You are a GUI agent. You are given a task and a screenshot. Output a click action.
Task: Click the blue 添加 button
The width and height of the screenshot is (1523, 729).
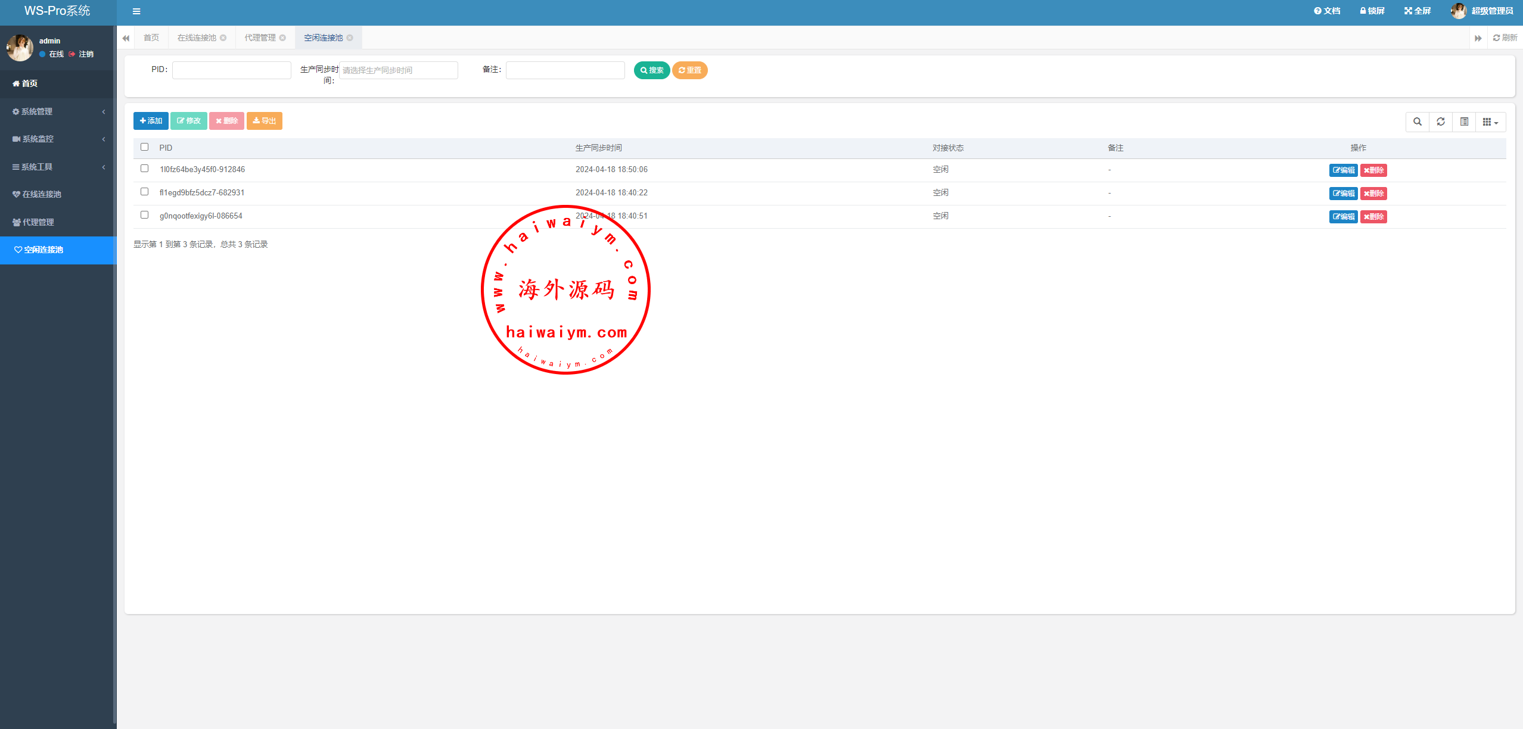[151, 121]
